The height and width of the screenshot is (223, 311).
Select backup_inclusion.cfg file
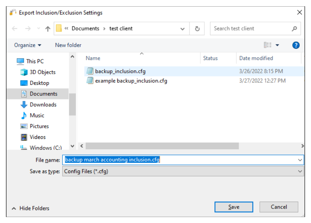point(120,71)
